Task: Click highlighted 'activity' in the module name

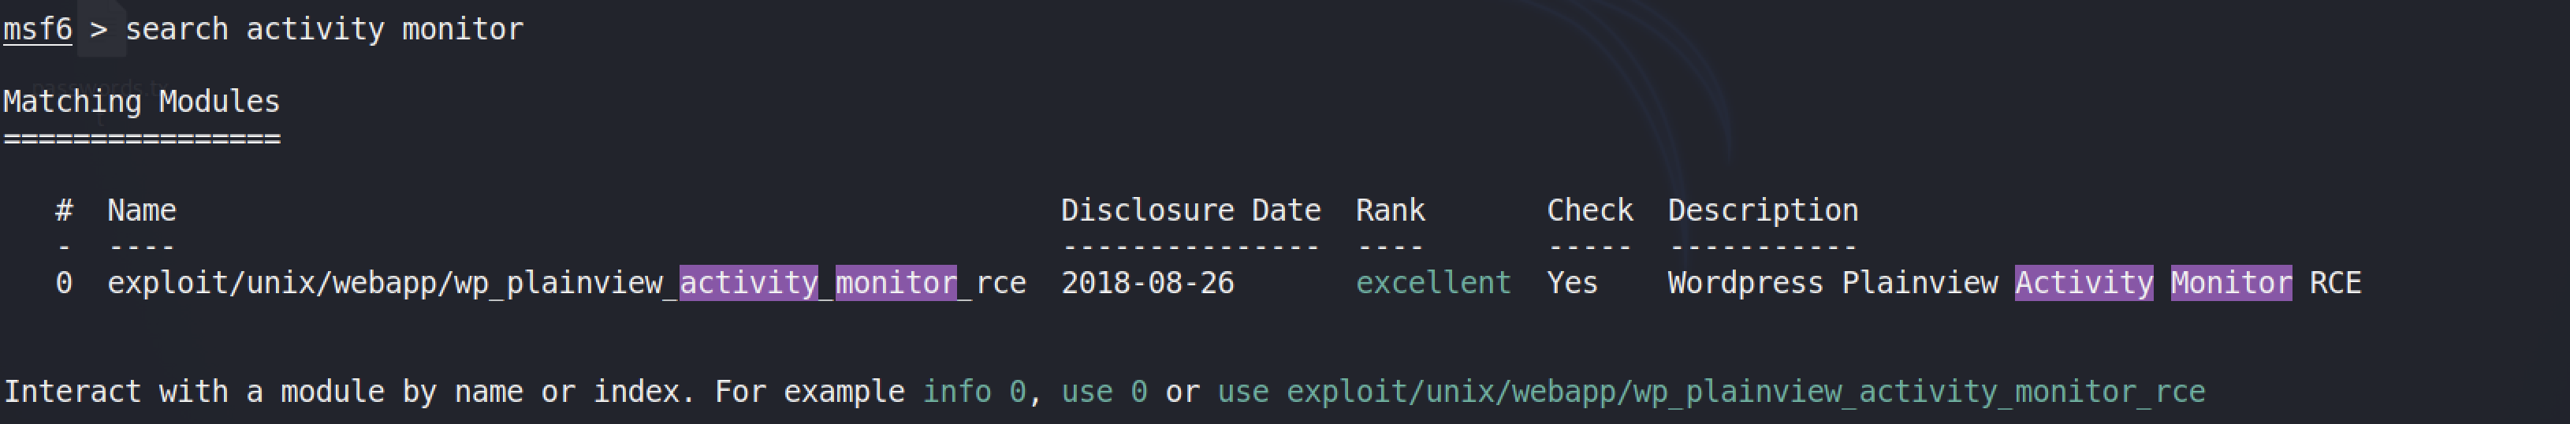Action: [748, 282]
